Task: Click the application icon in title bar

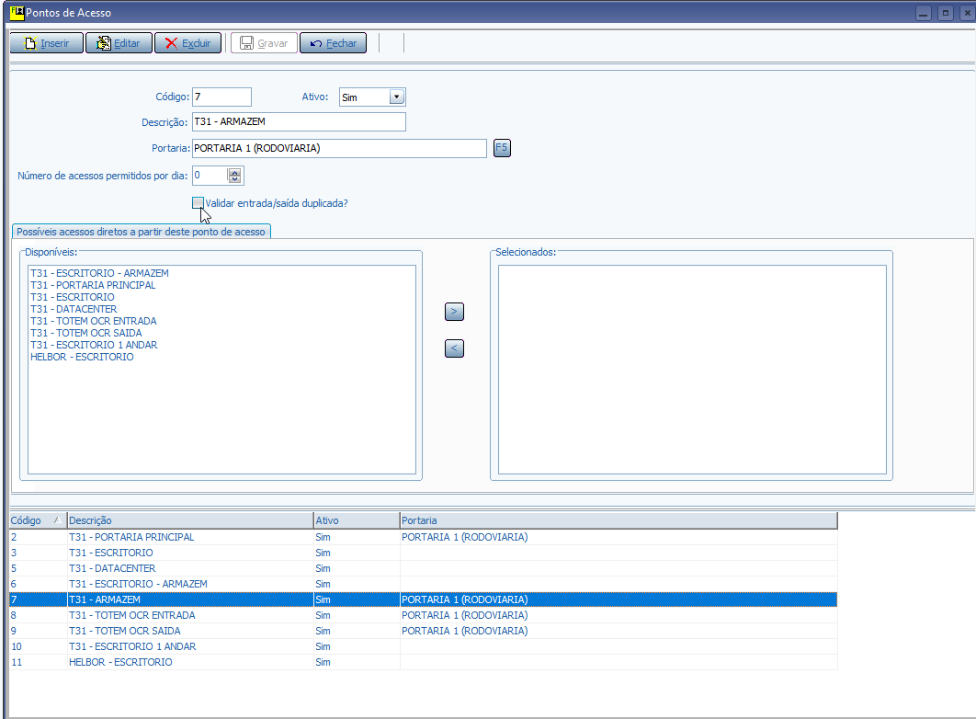Action: 17,13
